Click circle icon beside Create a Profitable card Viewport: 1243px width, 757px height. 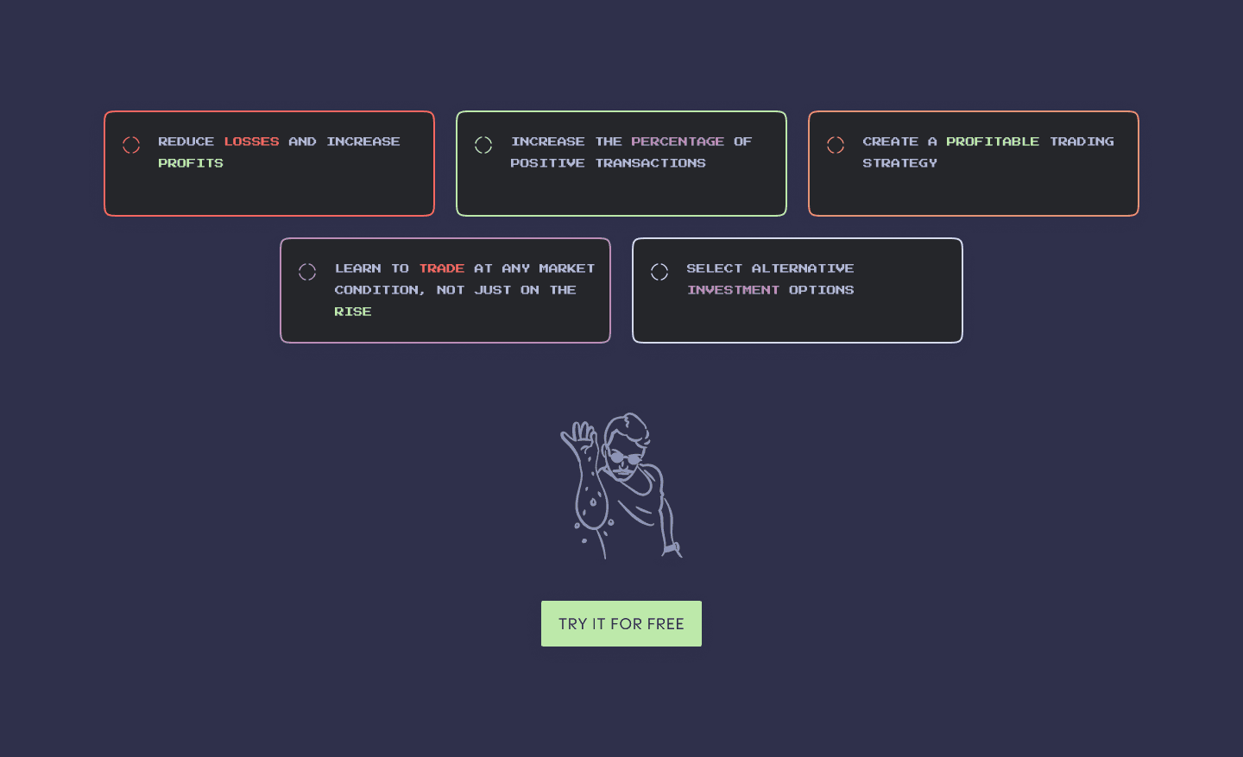836,145
